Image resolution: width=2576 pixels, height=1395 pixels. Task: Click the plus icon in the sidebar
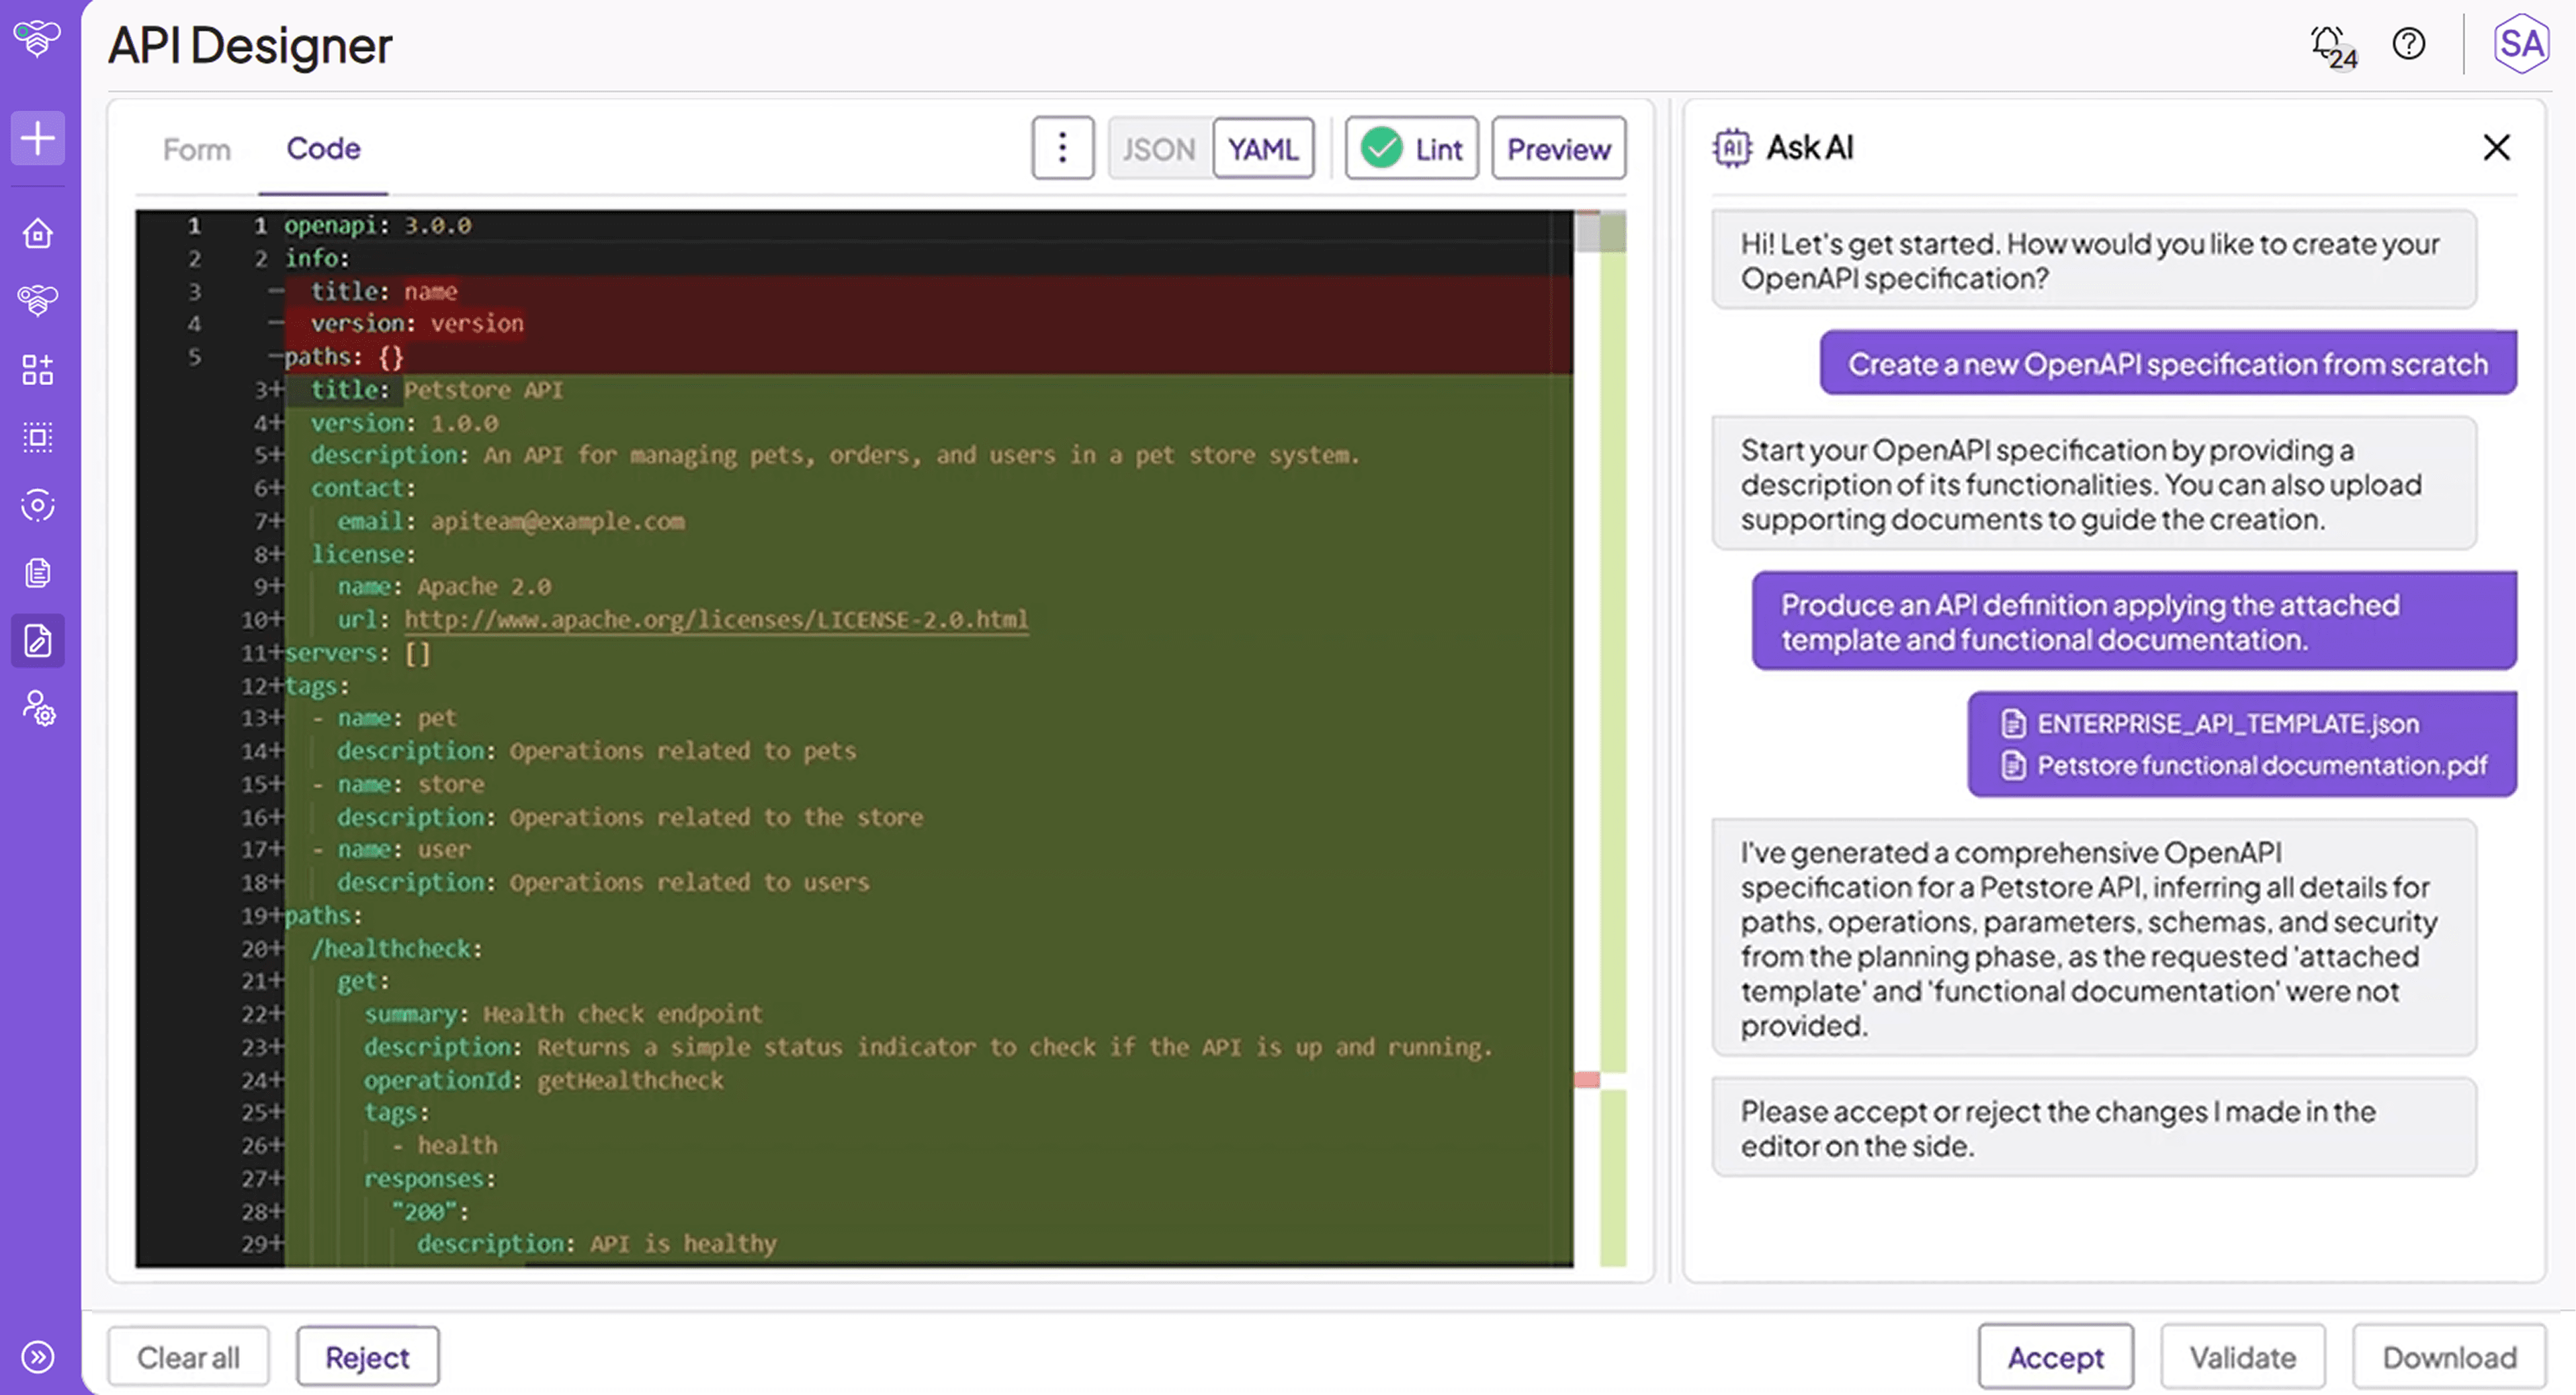tap(38, 138)
